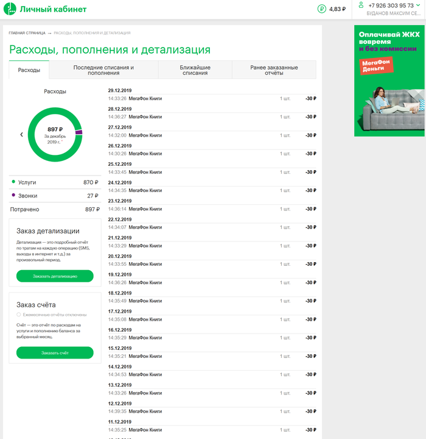Expand the account dropdown next to phone number
426x439 pixels.
coord(418,5)
